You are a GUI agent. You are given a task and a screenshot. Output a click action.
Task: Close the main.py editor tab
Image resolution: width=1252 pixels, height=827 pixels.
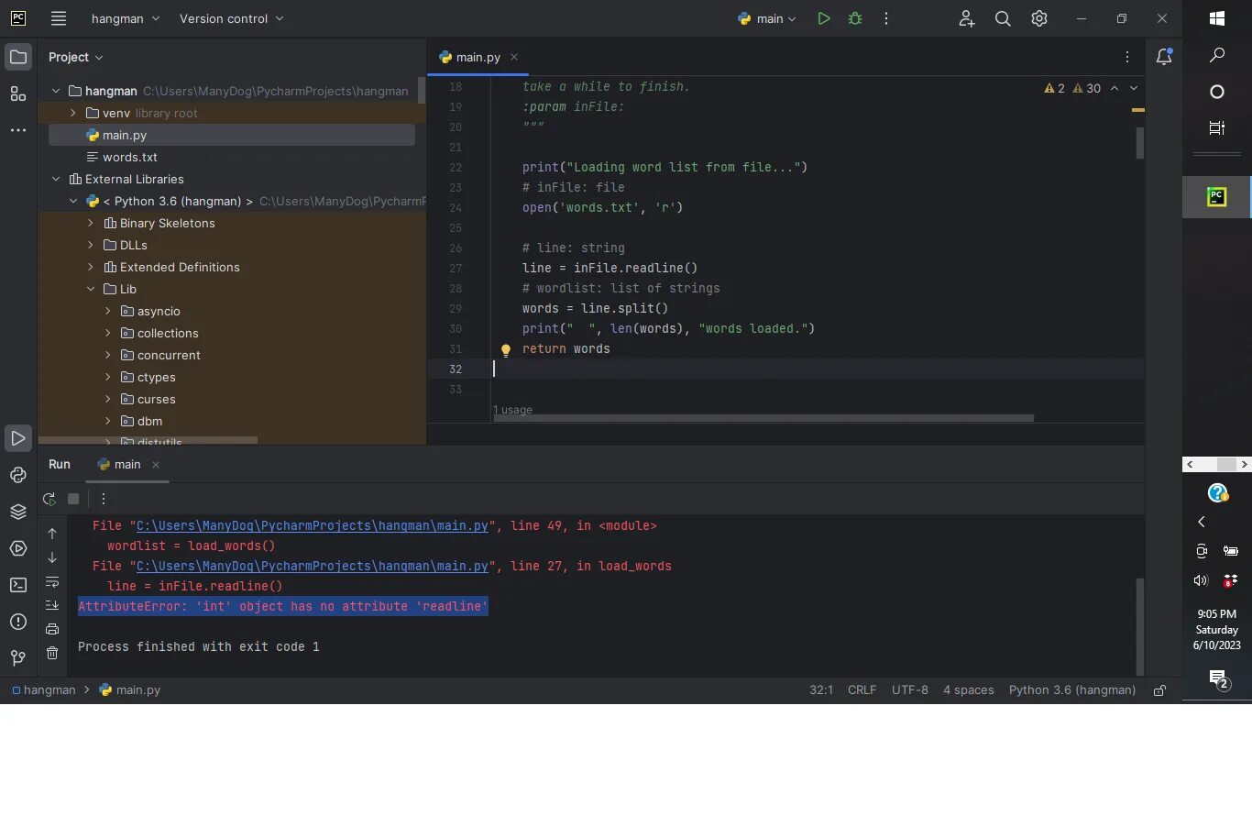click(x=514, y=57)
